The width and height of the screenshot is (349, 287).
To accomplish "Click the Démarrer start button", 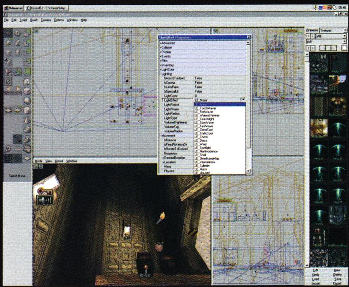I will click(x=13, y=8).
